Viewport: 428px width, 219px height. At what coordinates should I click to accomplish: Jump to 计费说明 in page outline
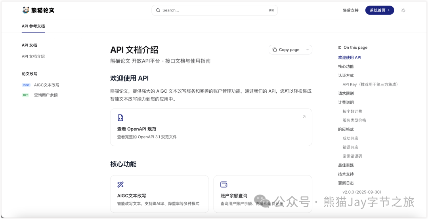coord(346,102)
